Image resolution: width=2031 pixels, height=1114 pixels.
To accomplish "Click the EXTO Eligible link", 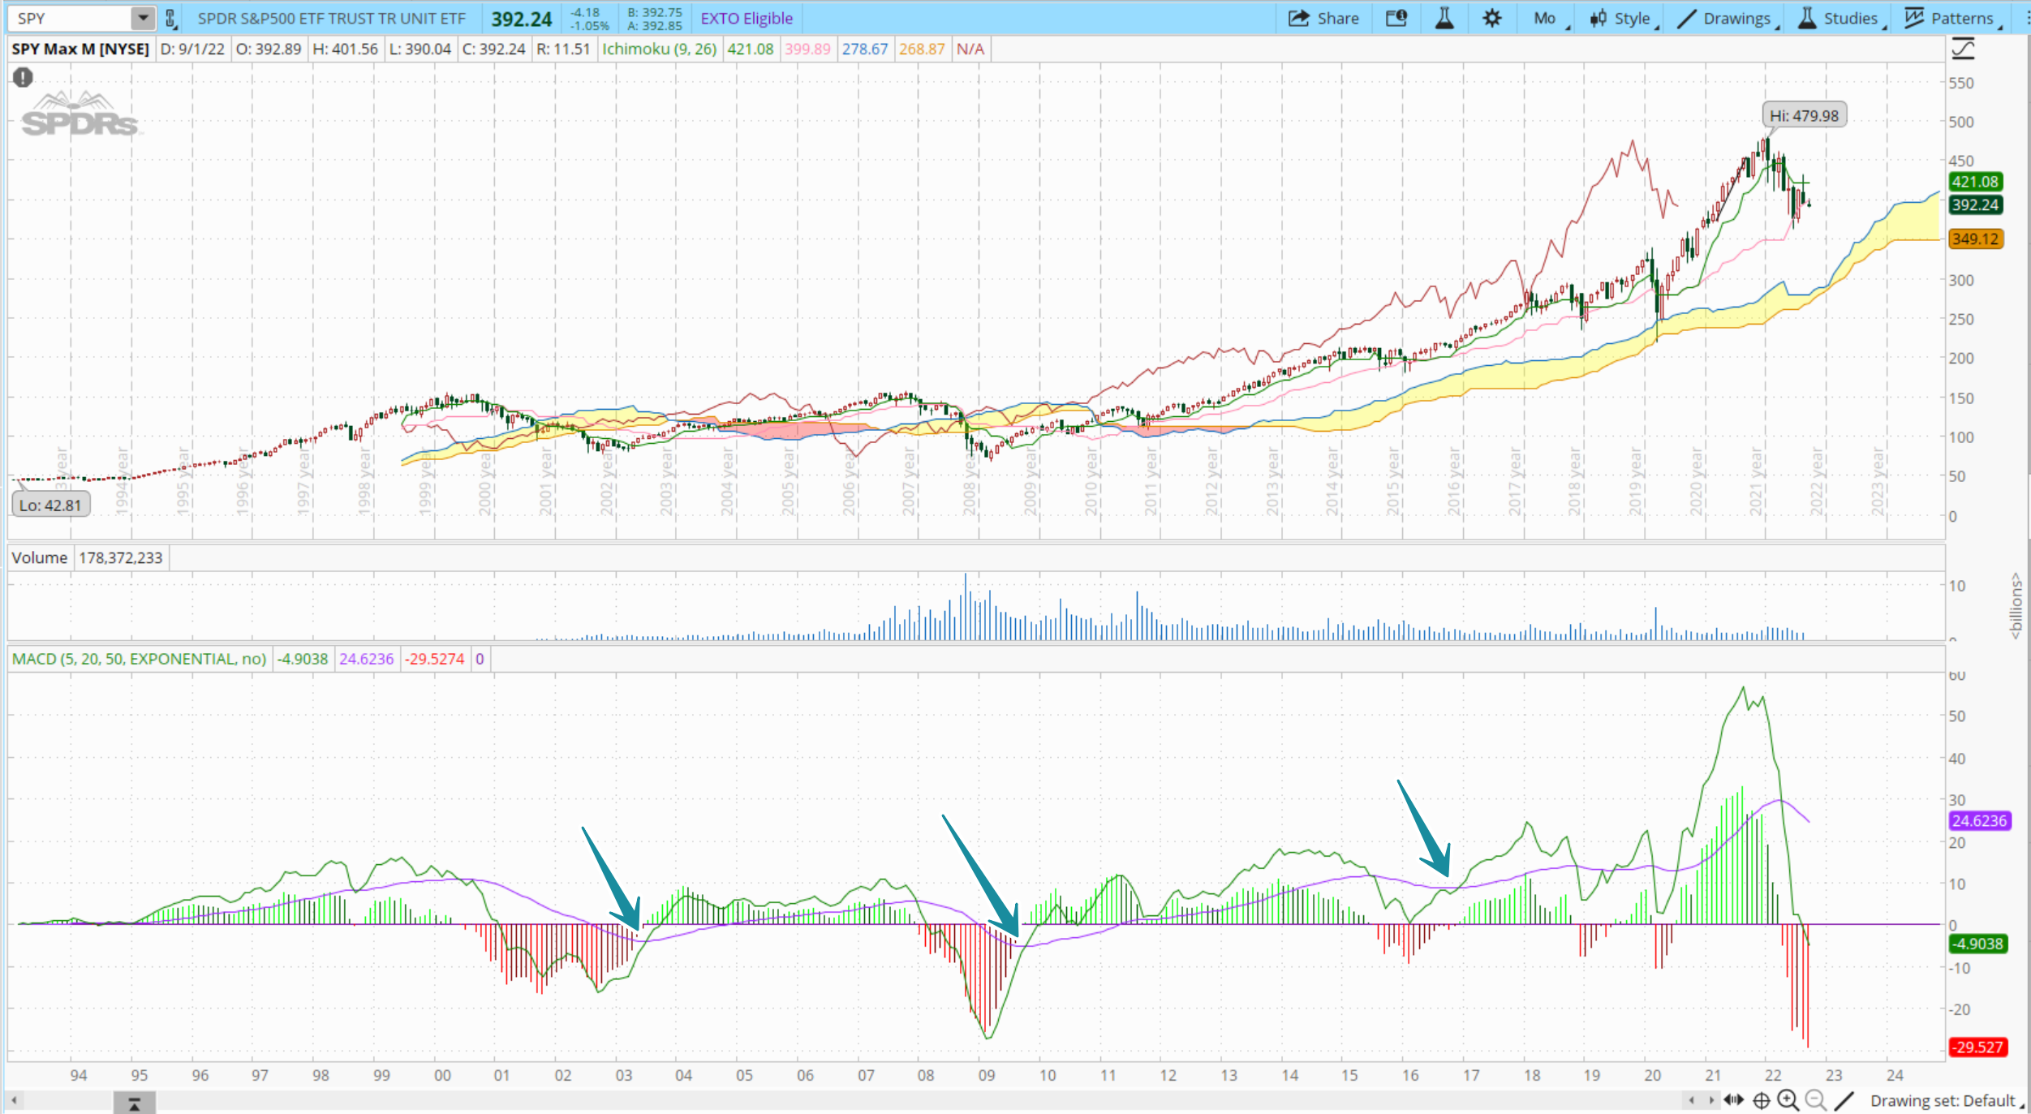I will click(746, 18).
